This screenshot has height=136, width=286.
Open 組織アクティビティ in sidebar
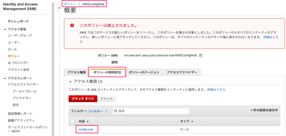pos(21,120)
